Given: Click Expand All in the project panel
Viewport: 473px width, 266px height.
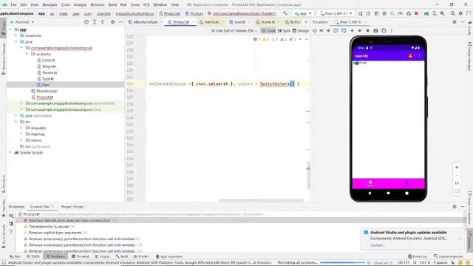Looking at the screenshot, I should pyautogui.click(x=95, y=22).
